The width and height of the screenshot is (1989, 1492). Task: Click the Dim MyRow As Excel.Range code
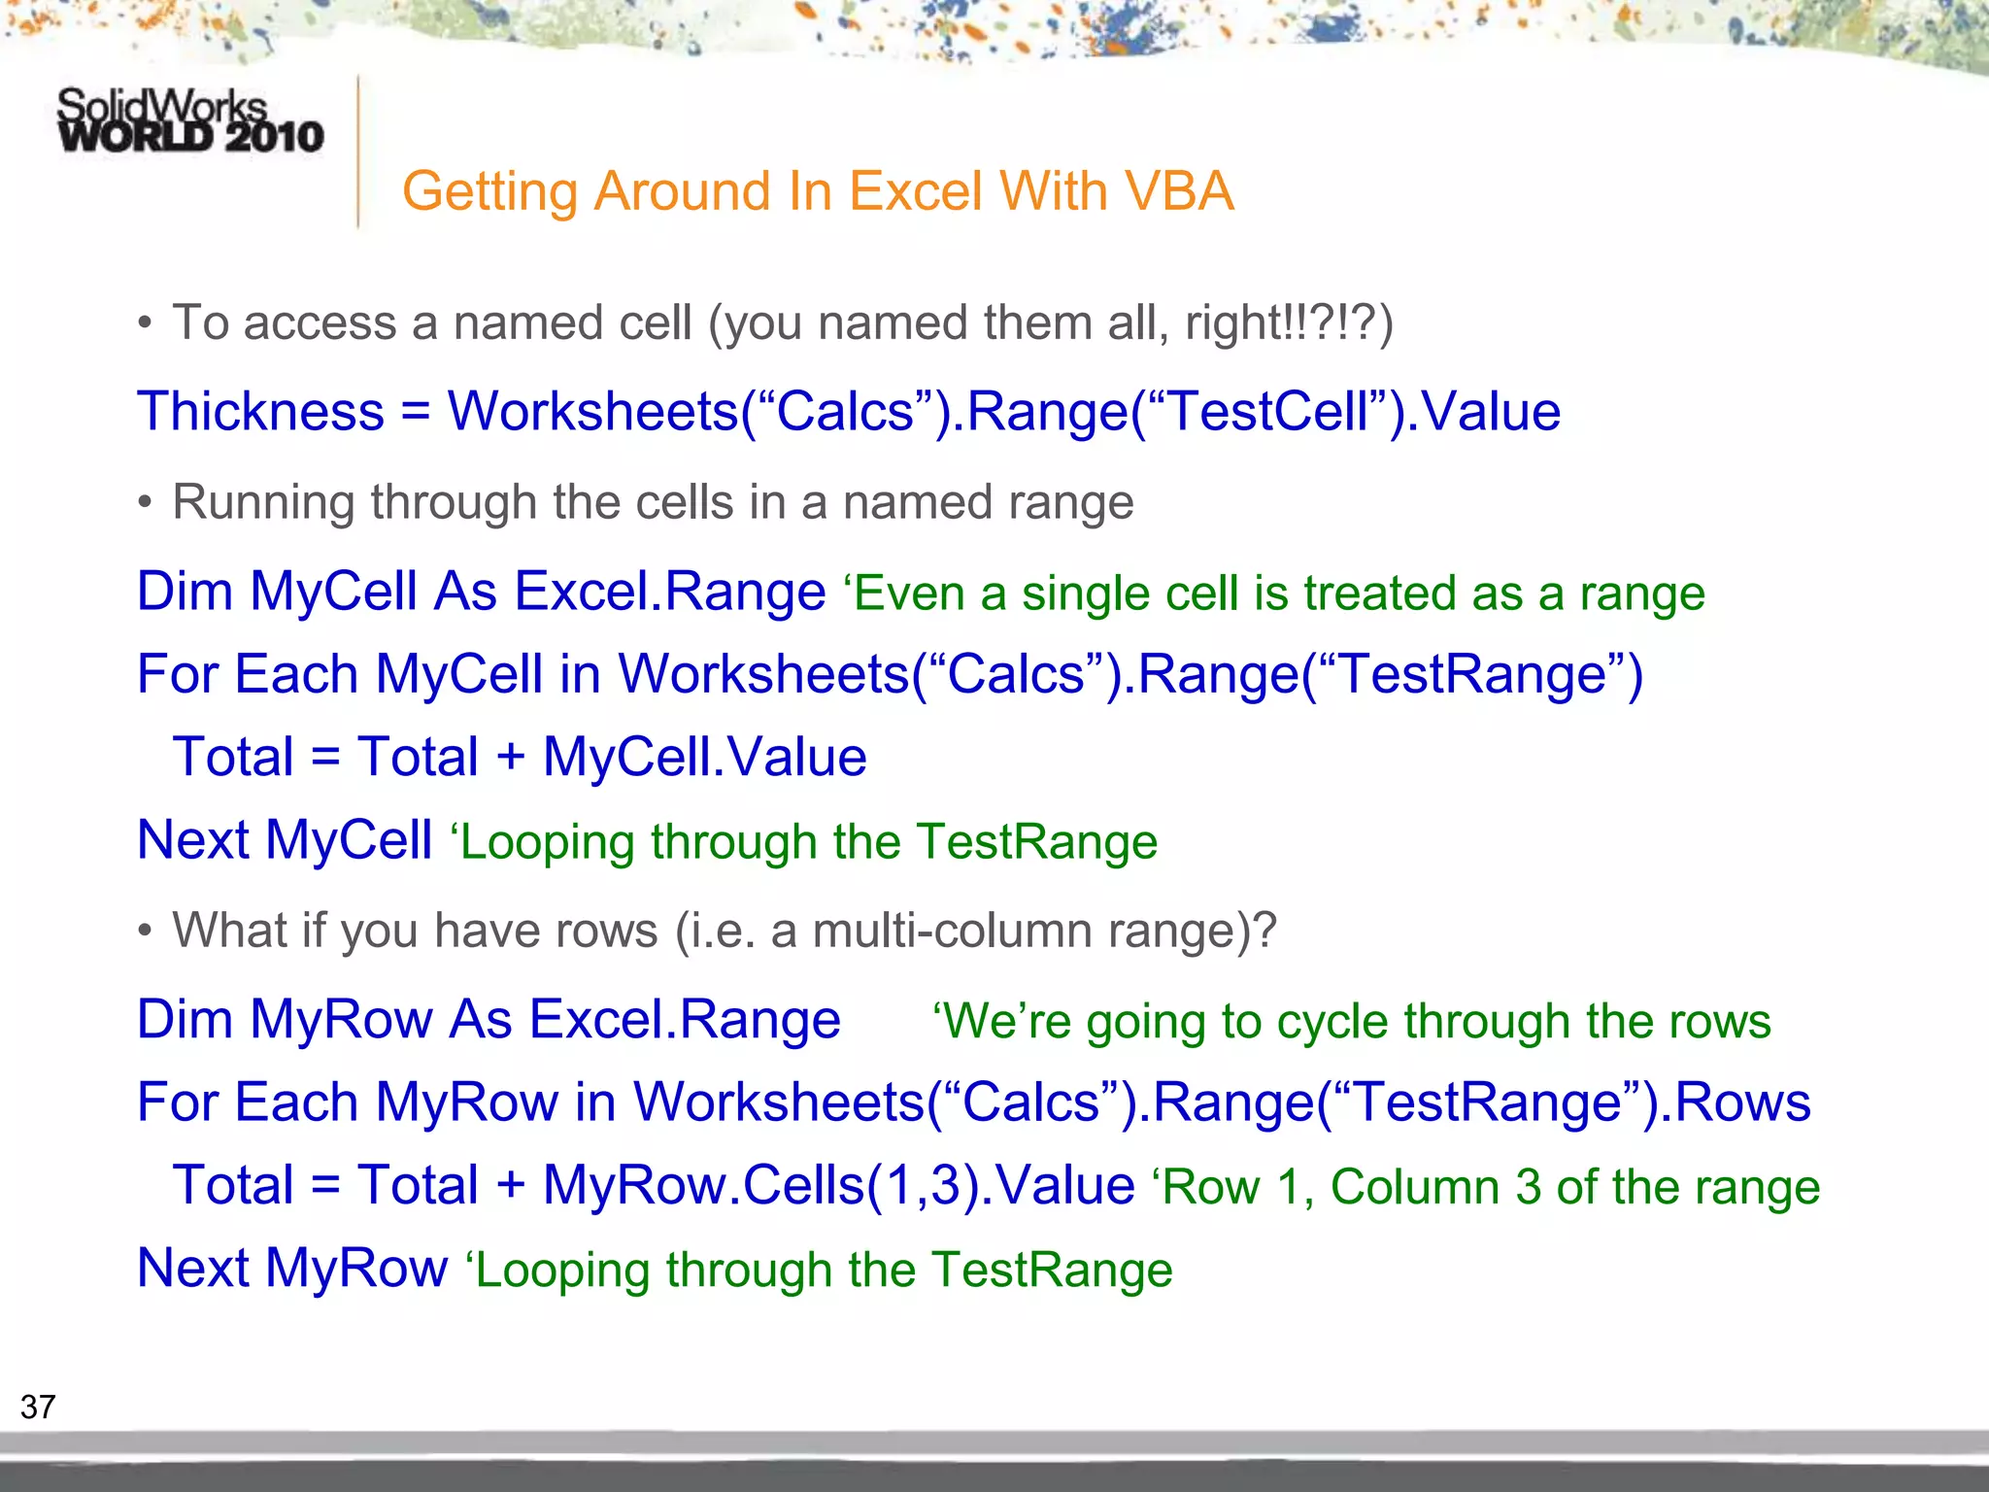click(x=489, y=1019)
